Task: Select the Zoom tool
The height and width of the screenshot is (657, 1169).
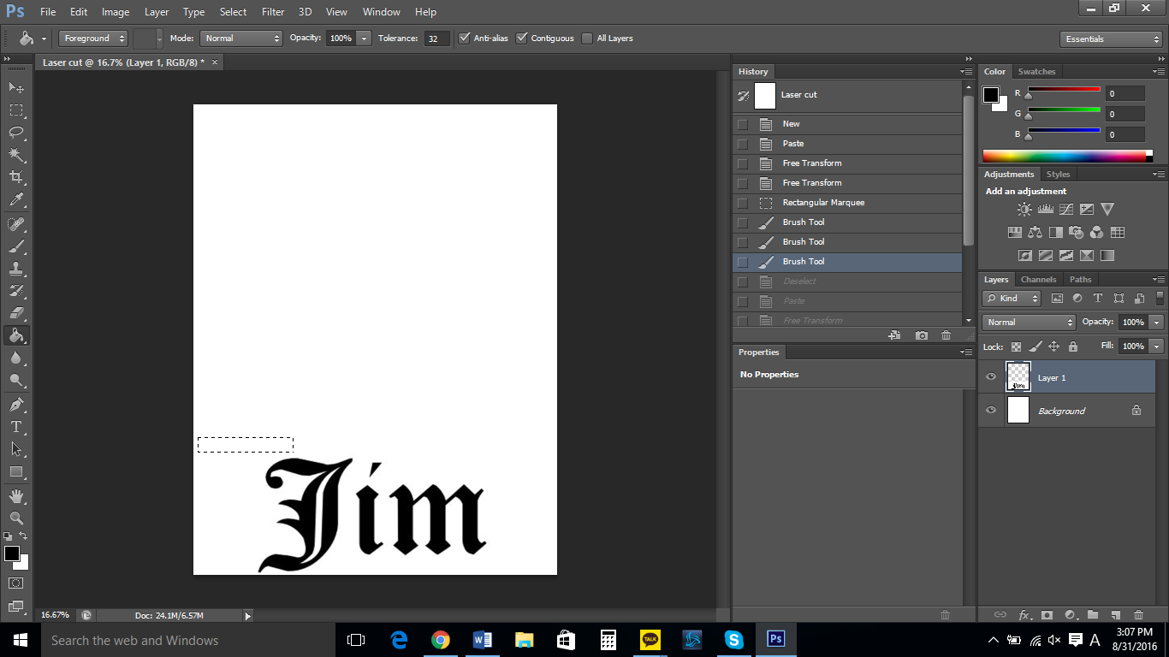Action: 16,518
